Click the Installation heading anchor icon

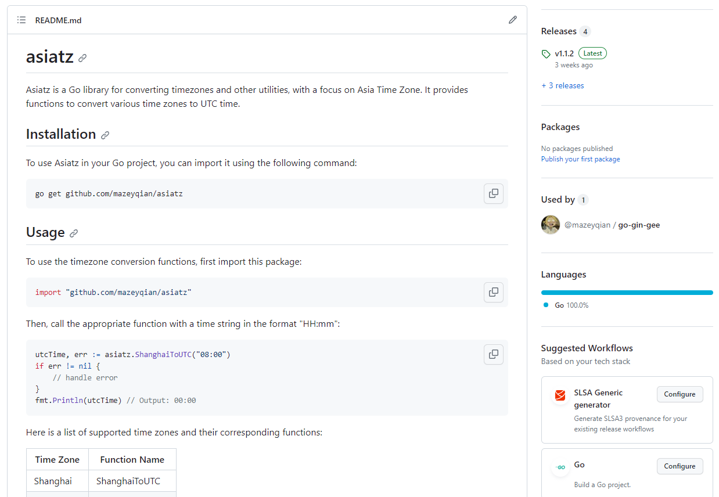click(x=105, y=135)
